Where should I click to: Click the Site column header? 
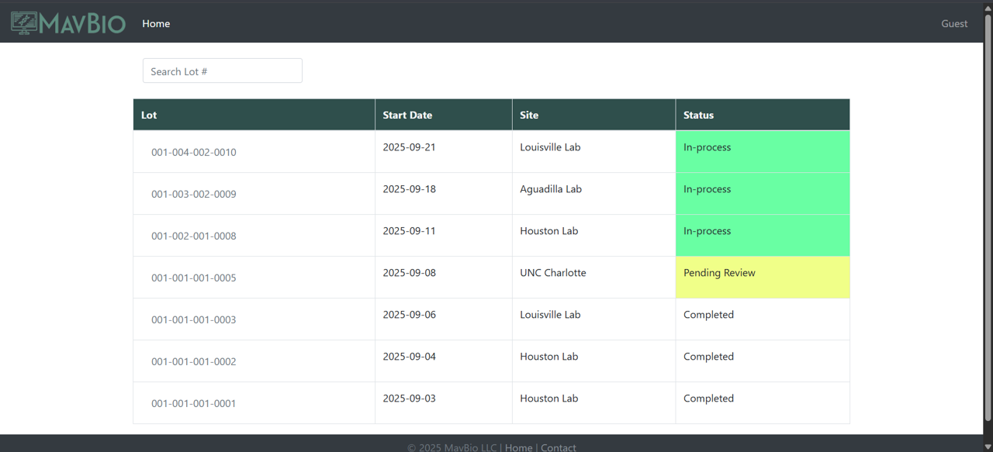pos(529,115)
